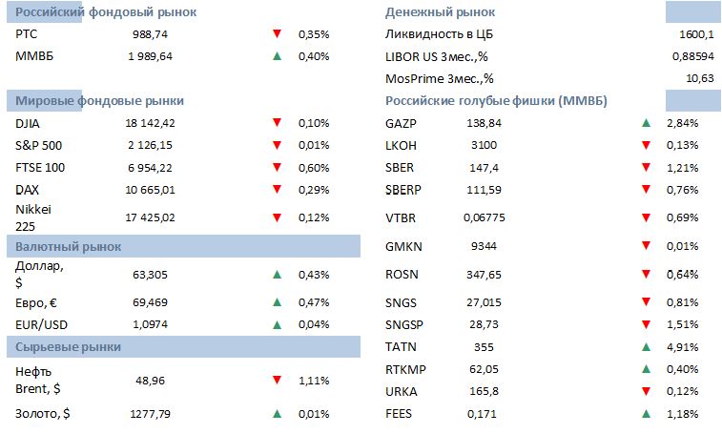Click the red down arrow beside PTC
Screen dimensions: 722x434
(x=277, y=34)
